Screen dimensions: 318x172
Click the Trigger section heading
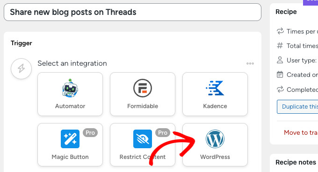click(x=22, y=43)
